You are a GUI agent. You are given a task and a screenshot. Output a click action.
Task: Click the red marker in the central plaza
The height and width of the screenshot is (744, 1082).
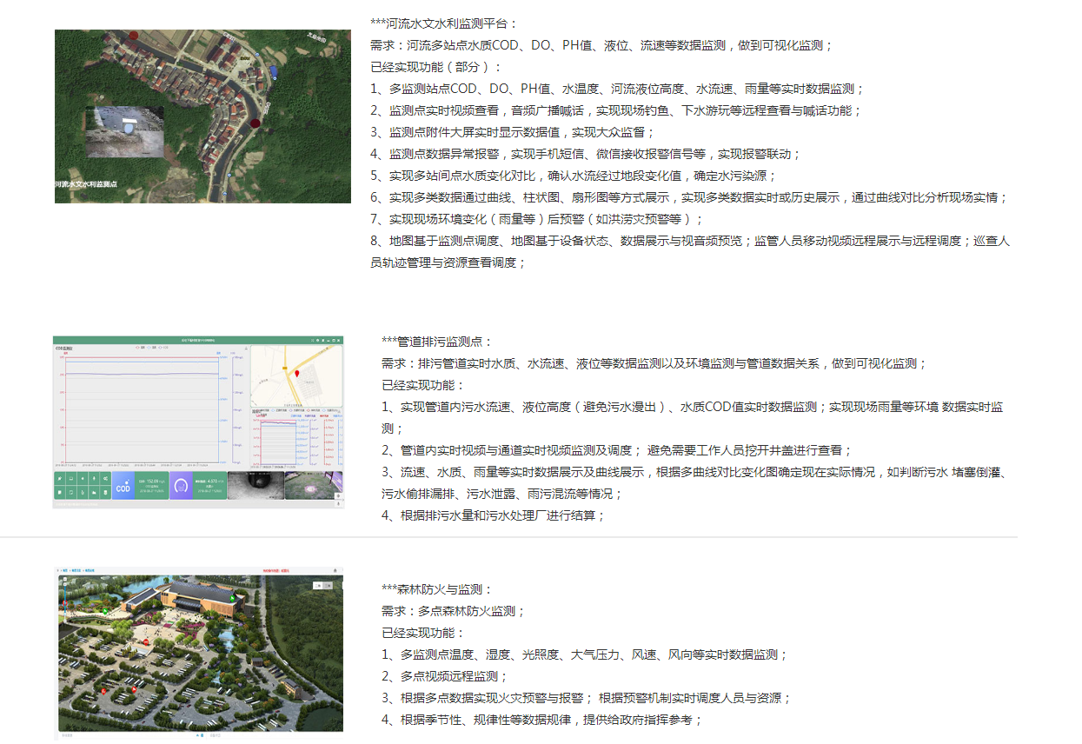click(x=147, y=642)
